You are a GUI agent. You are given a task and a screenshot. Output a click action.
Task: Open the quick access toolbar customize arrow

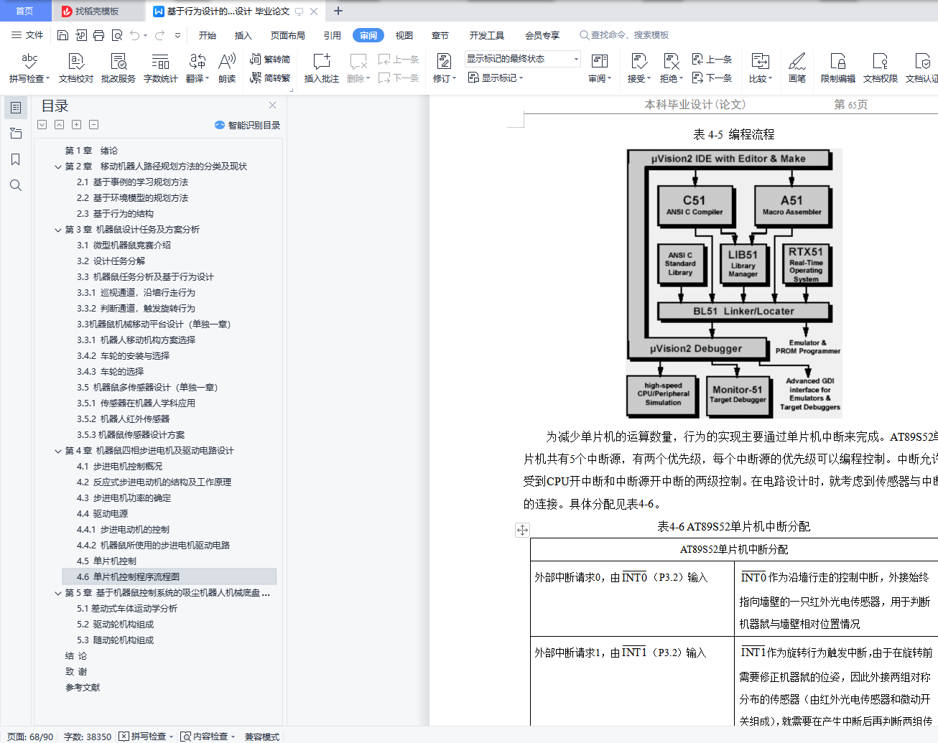[177, 35]
